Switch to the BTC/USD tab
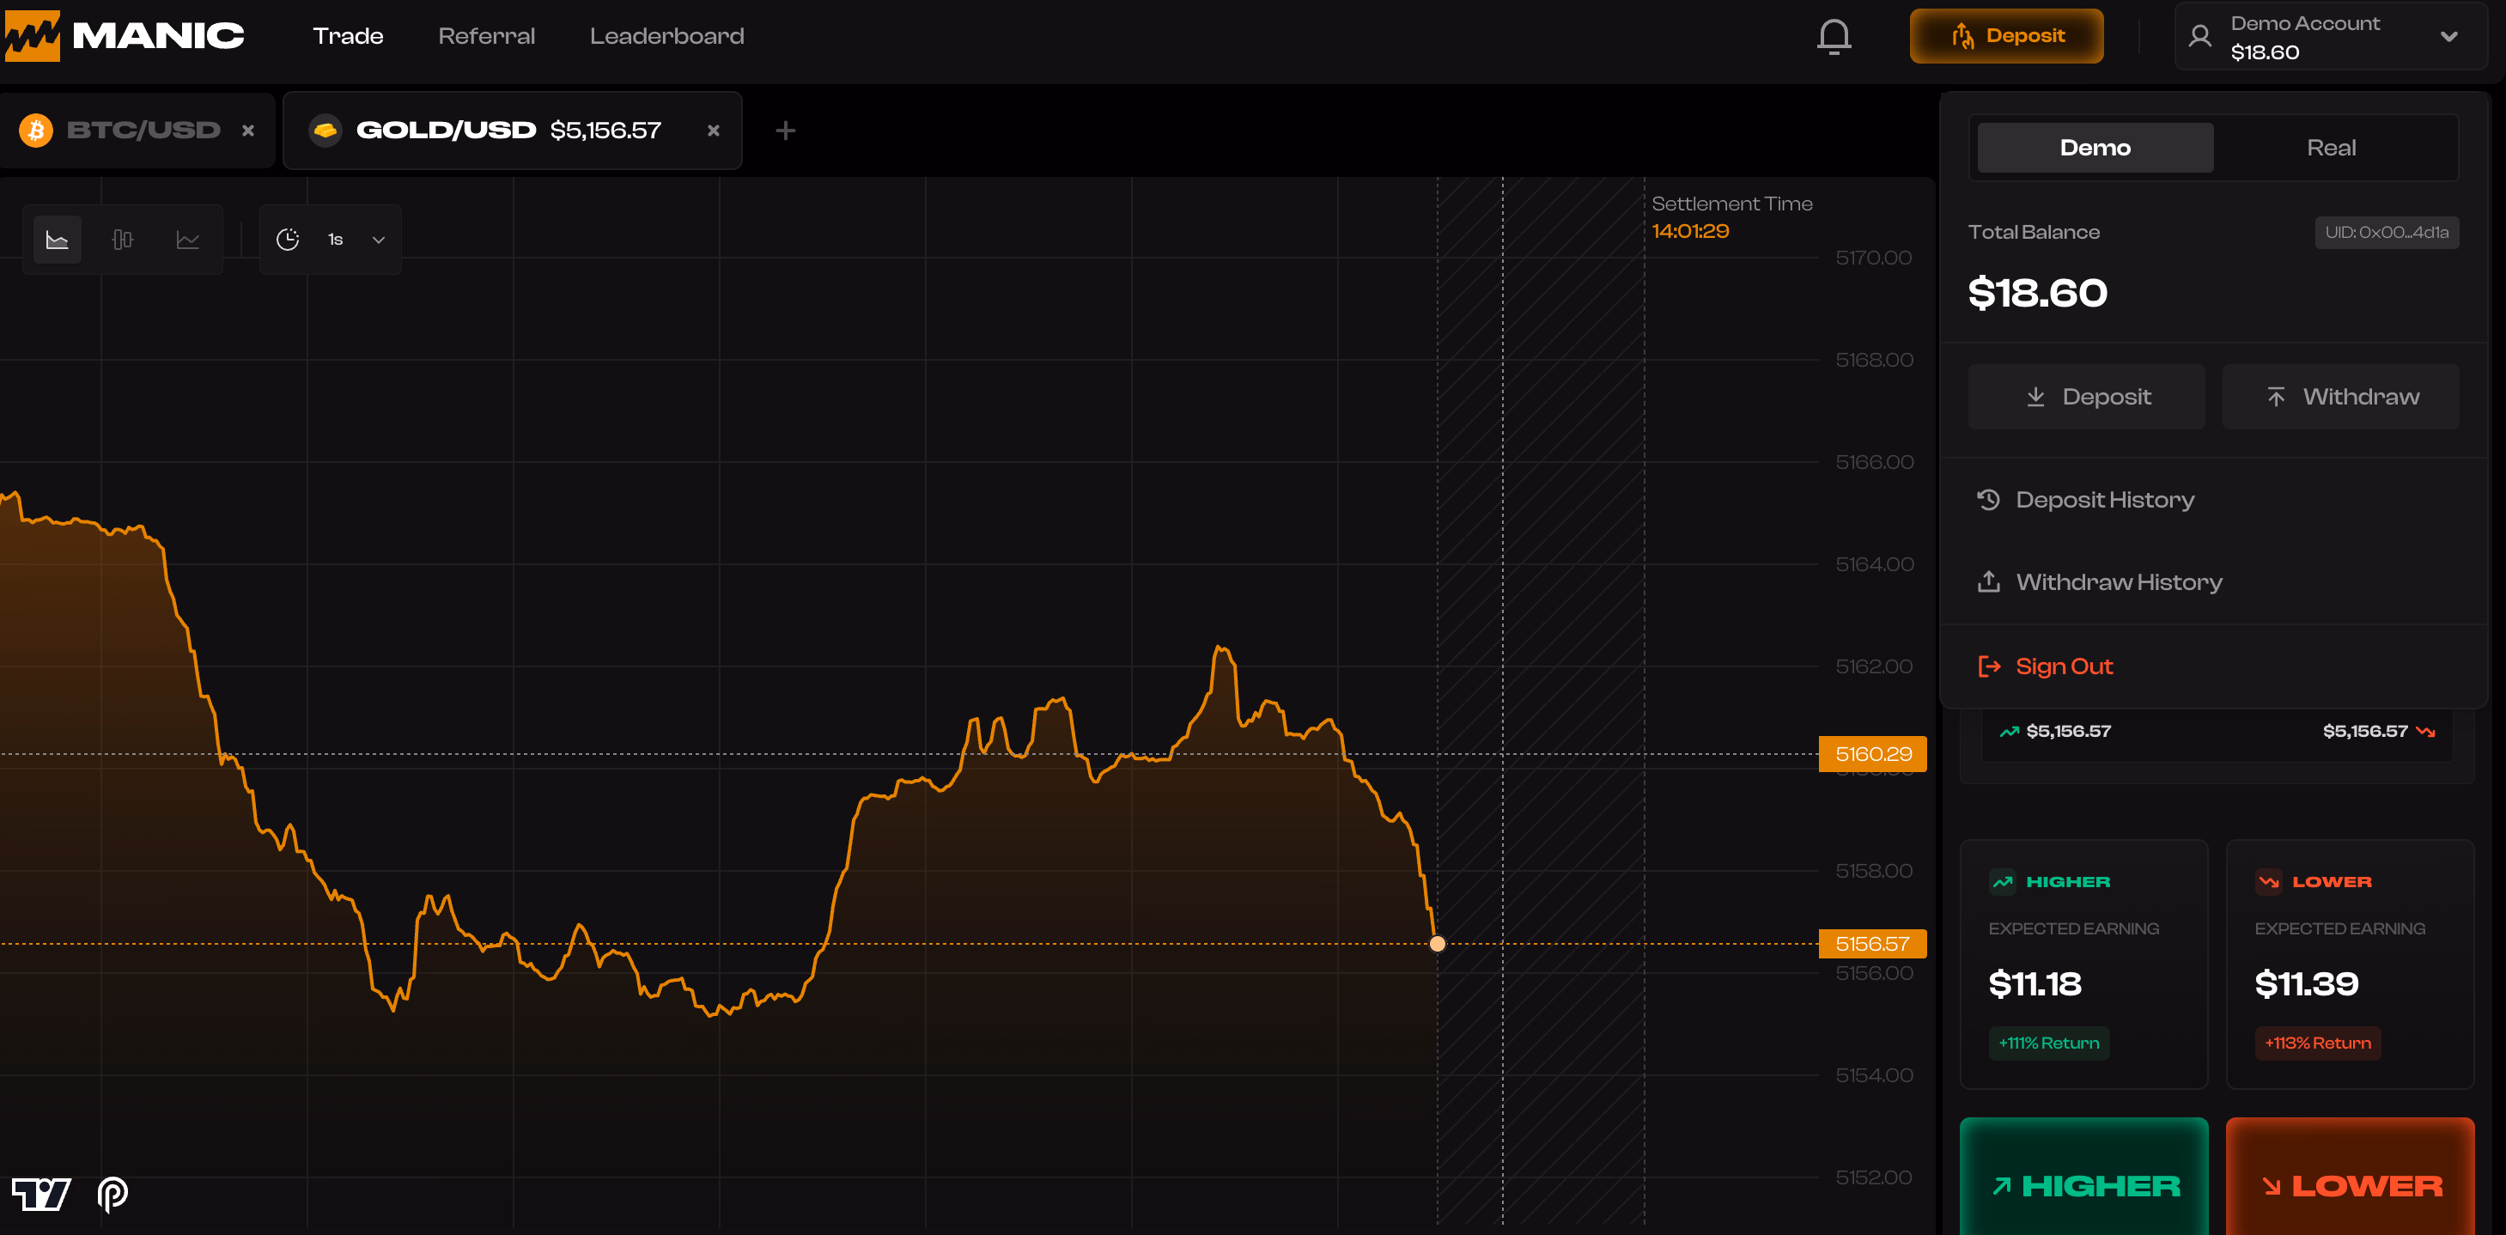 (x=137, y=131)
